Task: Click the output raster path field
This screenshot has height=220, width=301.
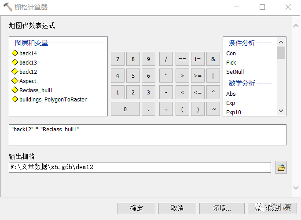Action: (x=140, y=167)
